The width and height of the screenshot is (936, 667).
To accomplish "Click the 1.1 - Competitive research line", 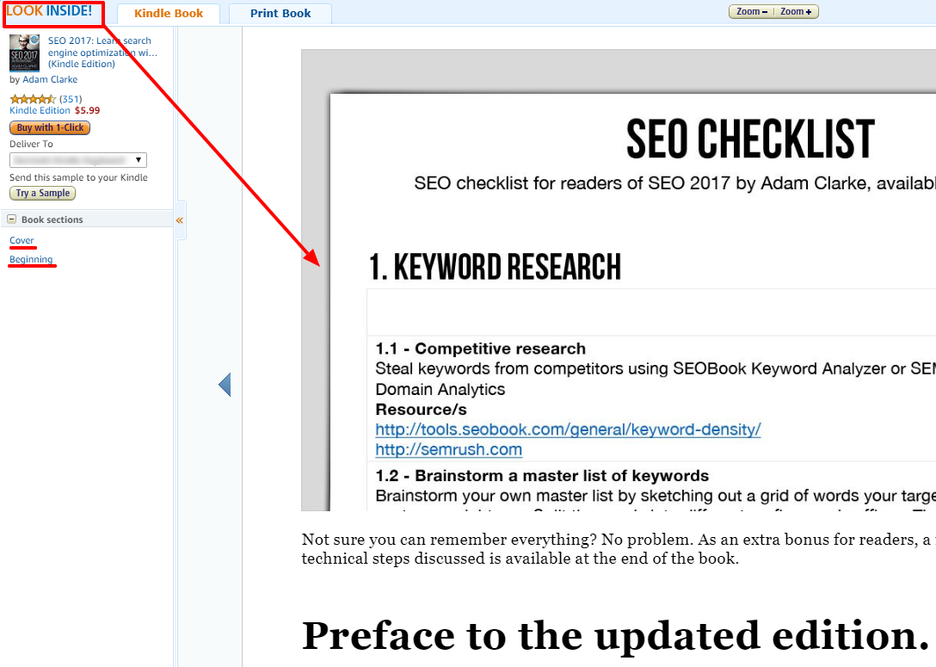I will [481, 349].
